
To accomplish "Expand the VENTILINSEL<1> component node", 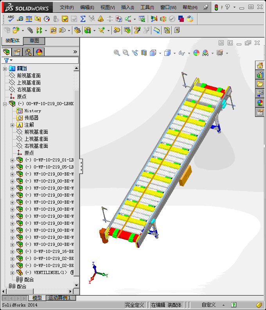I will [12, 273].
